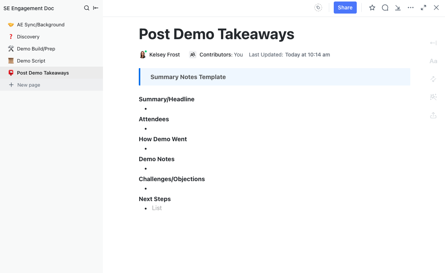Open the Aa typography settings icon
The width and height of the screenshot is (445, 273).
pyautogui.click(x=433, y=61)
